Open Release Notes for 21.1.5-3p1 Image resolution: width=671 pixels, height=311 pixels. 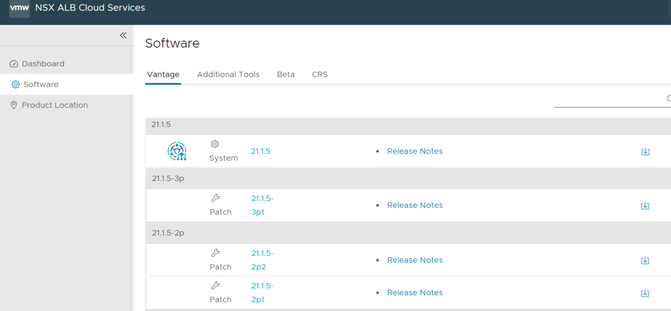point(415,205)
